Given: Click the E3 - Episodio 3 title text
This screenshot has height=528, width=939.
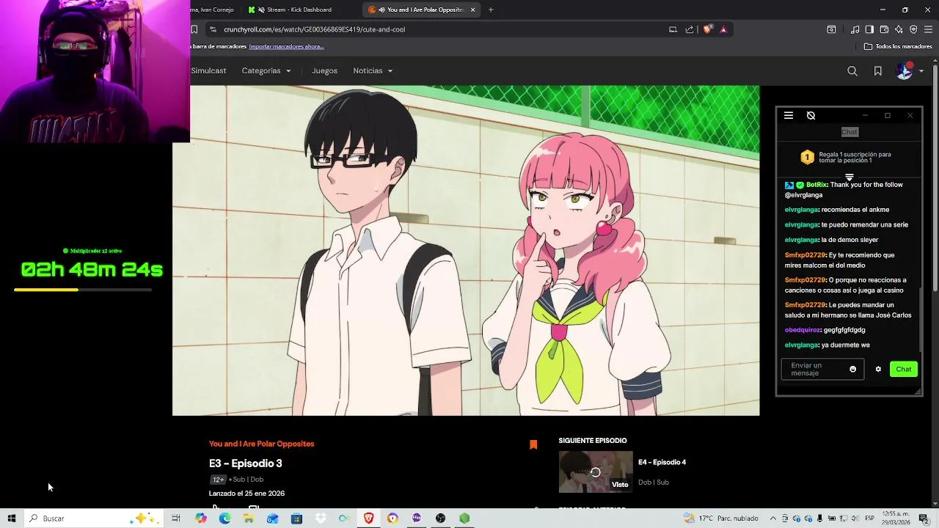Looking at the screenshot, I should coord(246,463).
